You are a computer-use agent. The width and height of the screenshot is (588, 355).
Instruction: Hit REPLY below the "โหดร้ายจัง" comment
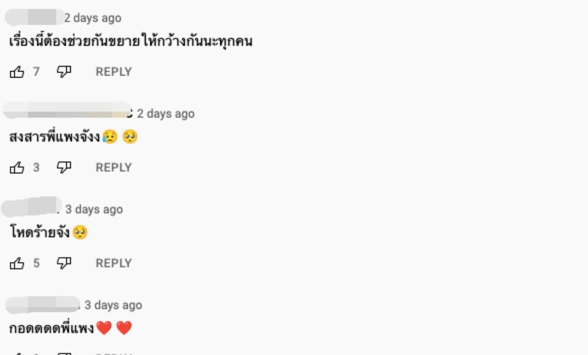point(113,263)
